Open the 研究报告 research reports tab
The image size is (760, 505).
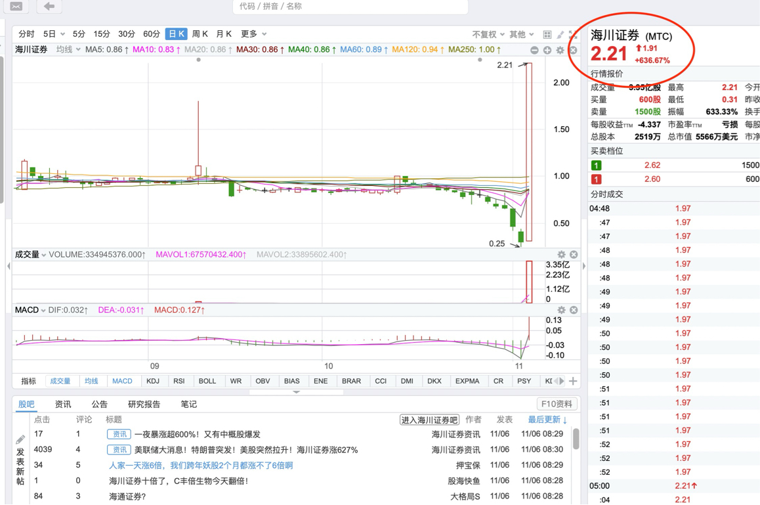[x=144, y=405]
